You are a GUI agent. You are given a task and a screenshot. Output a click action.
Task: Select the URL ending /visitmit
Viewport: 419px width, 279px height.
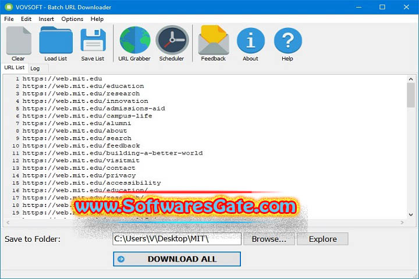(81, 161)
